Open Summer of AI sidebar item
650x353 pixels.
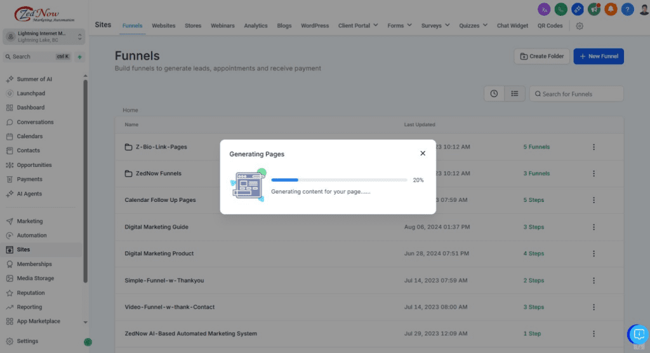pos(34,79)
